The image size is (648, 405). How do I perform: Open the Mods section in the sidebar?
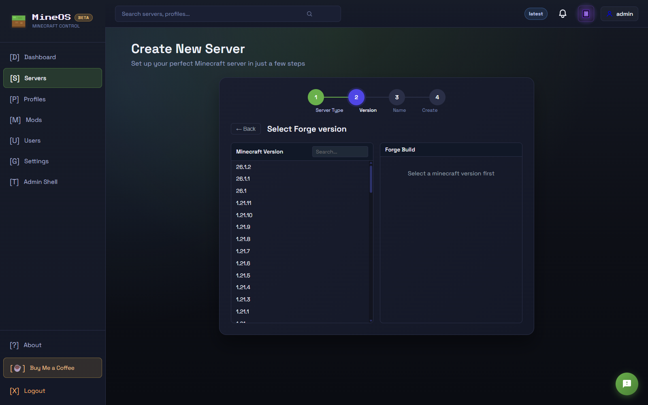33,119
